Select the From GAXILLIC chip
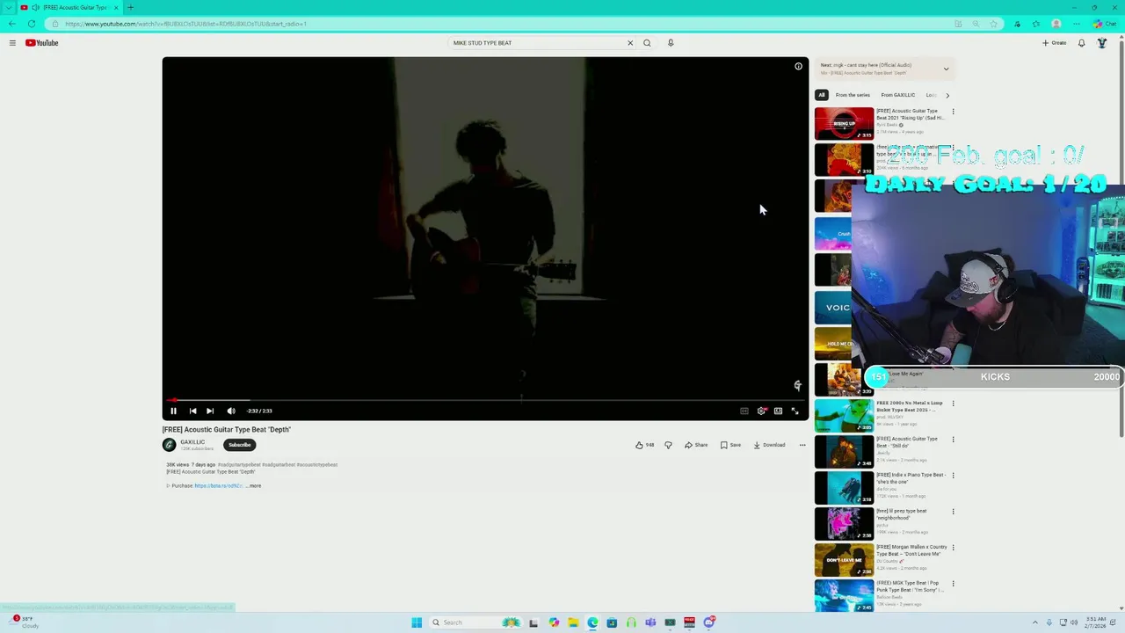The width and height of the screenshot is (1125, 633). [898, 95]
